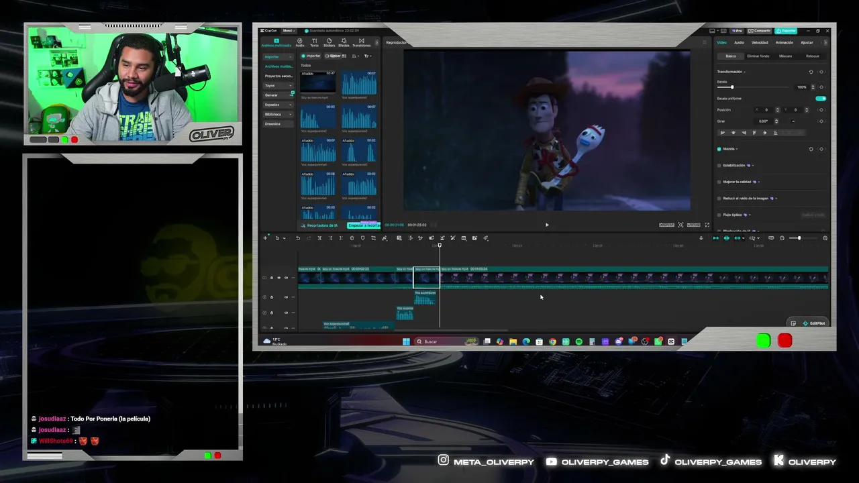Expand the Espacios sidebar section
The height and width of the screenshot is (483, 859).
(x=278, y=105)
